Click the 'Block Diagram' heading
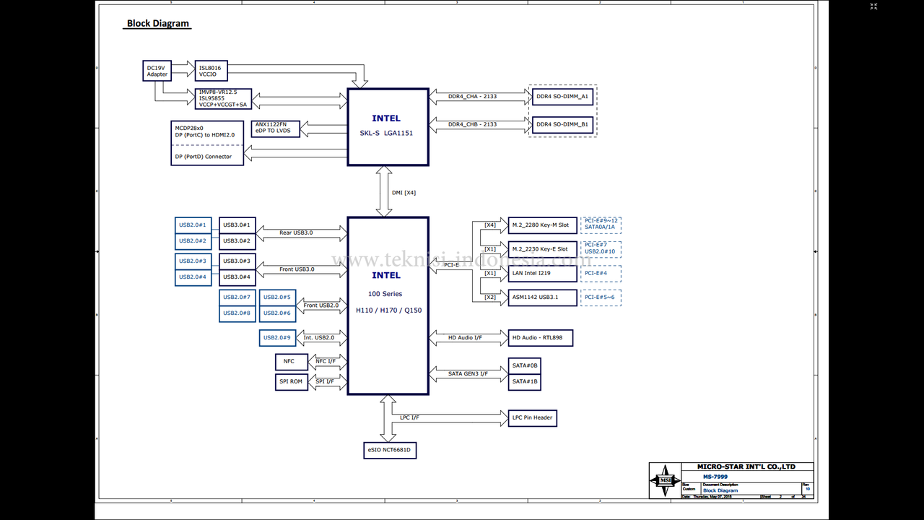The image size is (924, 520). [x=158, y=23]
